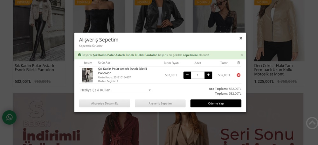The image size is (318, 145).
Task: Increase quantity with the plus button
Action: tap(208, 75)
